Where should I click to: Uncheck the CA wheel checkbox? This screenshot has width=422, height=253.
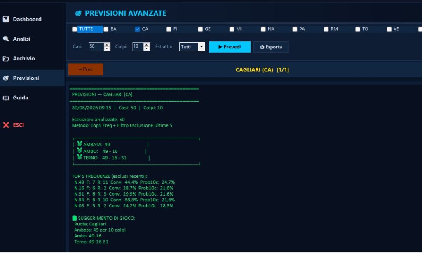(x=137, y=29)
